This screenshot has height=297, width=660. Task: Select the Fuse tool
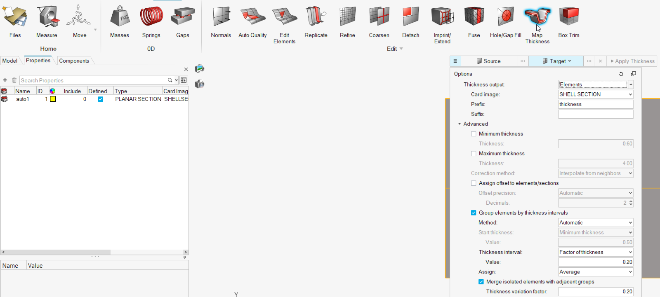(x=474, y=21)
